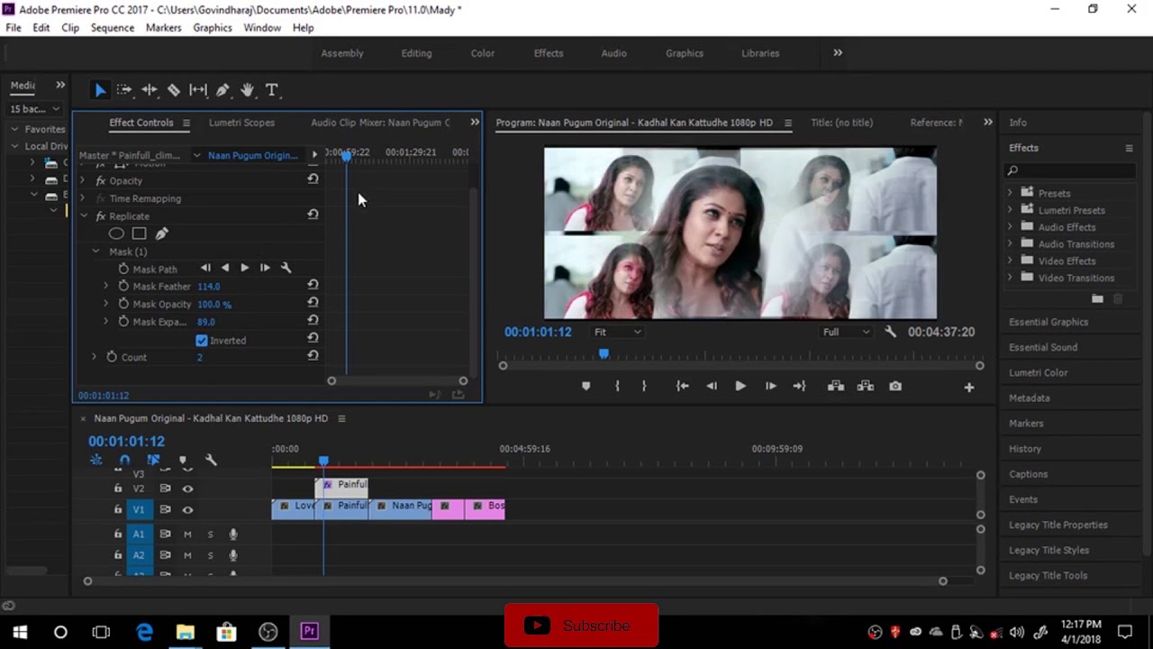Step forward one frame in Program monitor
The image size is (1153, 649).
(770, 386)
